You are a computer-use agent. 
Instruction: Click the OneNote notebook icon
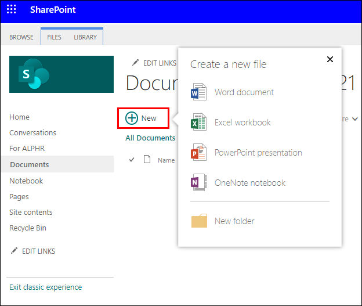[198, 182]
